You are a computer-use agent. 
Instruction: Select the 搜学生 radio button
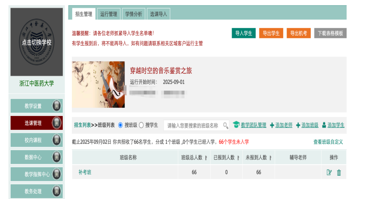(x=141, y=125)
